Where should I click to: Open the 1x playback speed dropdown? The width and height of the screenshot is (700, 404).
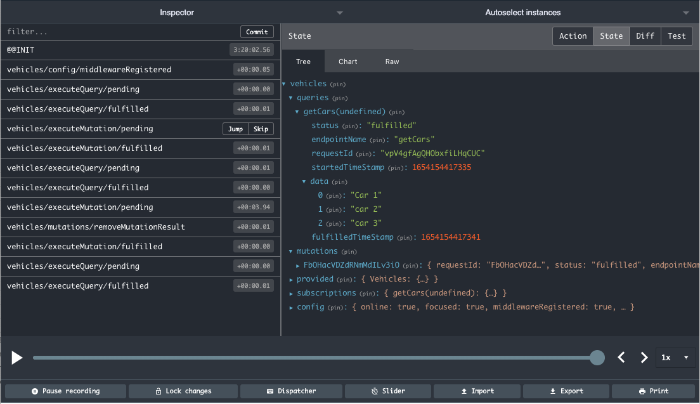[675, 357]
